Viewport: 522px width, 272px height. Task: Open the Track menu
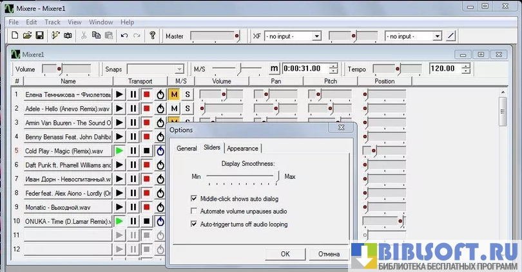52,22
